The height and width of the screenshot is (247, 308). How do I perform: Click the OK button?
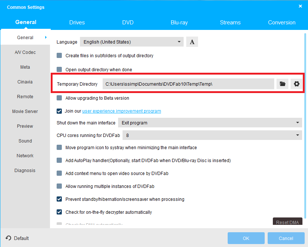tap(246, 238)
